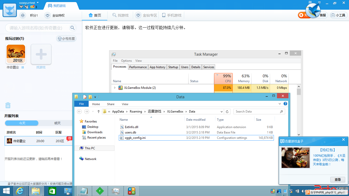Open the game box main menu icon
349x196 pixels.
click(319, 3)
